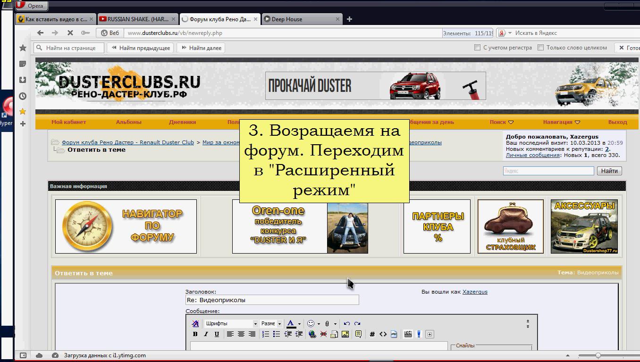Switch to RUSSIAN SHAKE YouTube tab
The width and height of the screenshot is (640, 362).
pyautogui.click(x=138, y=19)
